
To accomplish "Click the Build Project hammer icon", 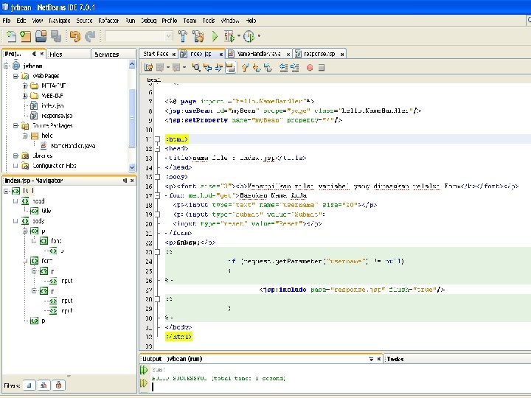I will [182, 36].
